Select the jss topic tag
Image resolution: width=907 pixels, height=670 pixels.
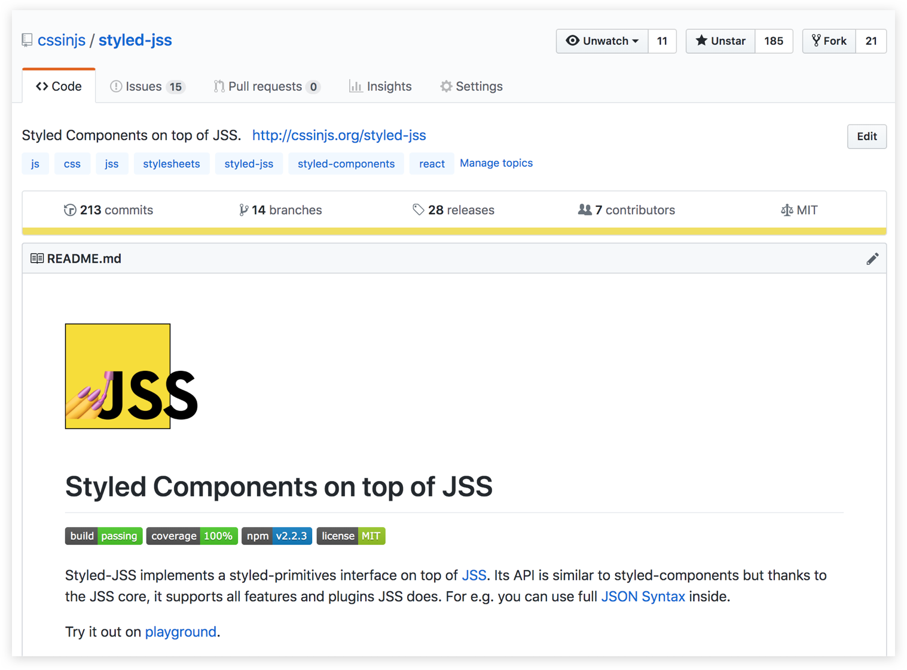tap(112, 163)
